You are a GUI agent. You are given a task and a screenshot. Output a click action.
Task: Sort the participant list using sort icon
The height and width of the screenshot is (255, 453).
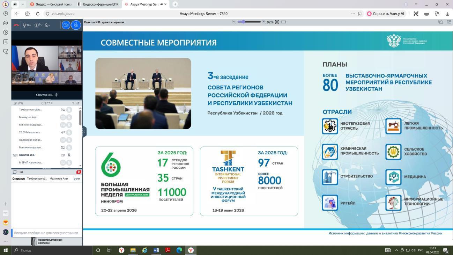[x=77, y=103]
